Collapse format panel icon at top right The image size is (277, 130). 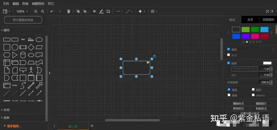(272, 11)
